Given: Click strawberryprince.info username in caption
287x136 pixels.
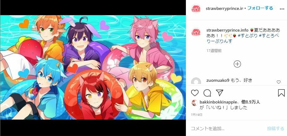Looking at the screenshot, I should [x=227, y=30].
